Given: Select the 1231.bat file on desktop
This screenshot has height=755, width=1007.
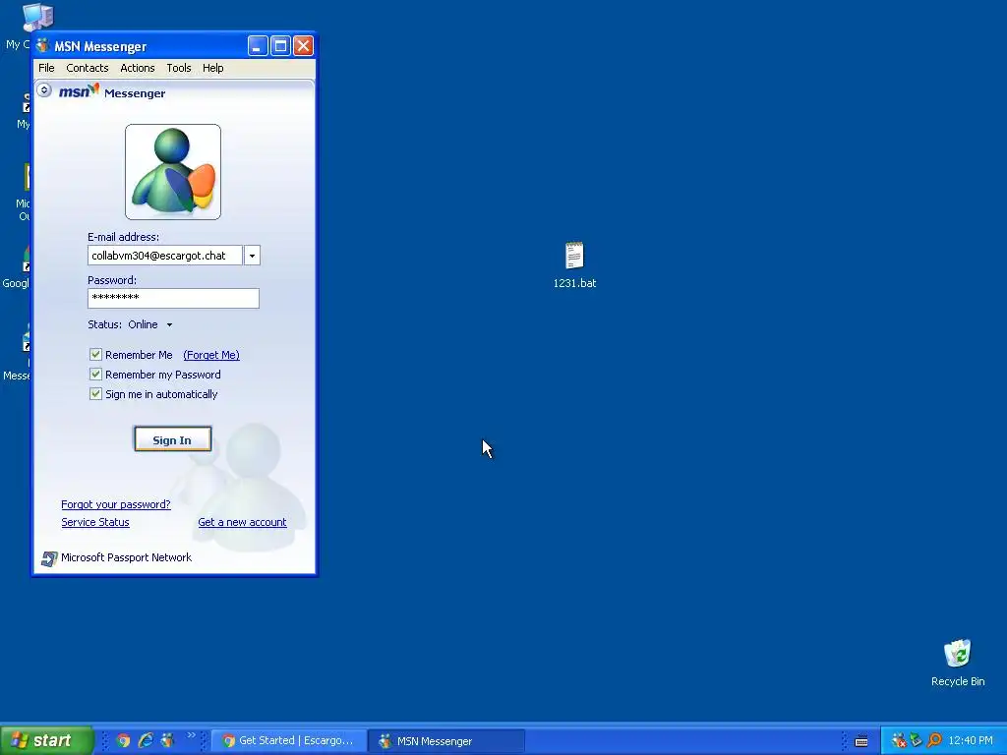Looking at the screenshot, I should coord(574,265).
